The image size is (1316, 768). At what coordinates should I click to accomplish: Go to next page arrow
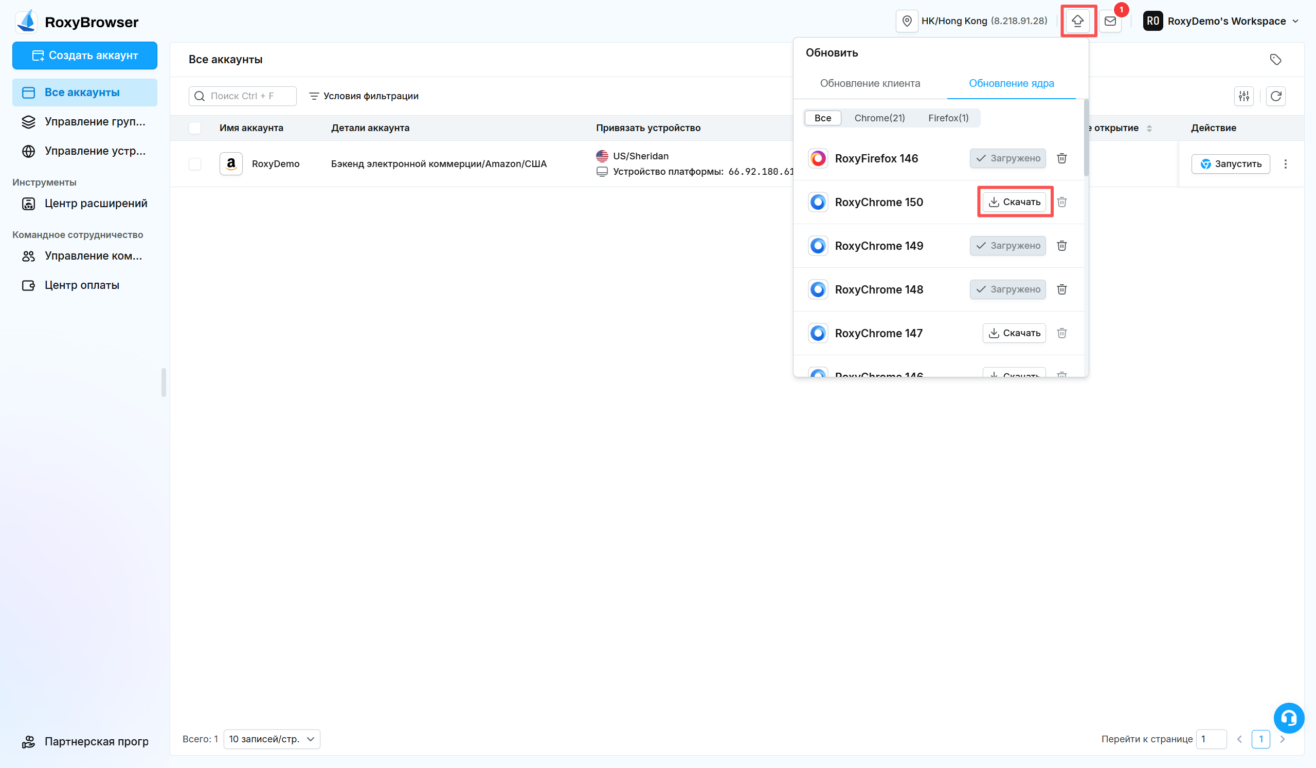click(1282, 739)
